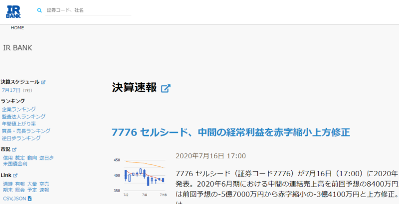This screenshot has width=399, height=204.
Task: Open the external link icon beside 決算スケジュール
Action: point(43,82)
